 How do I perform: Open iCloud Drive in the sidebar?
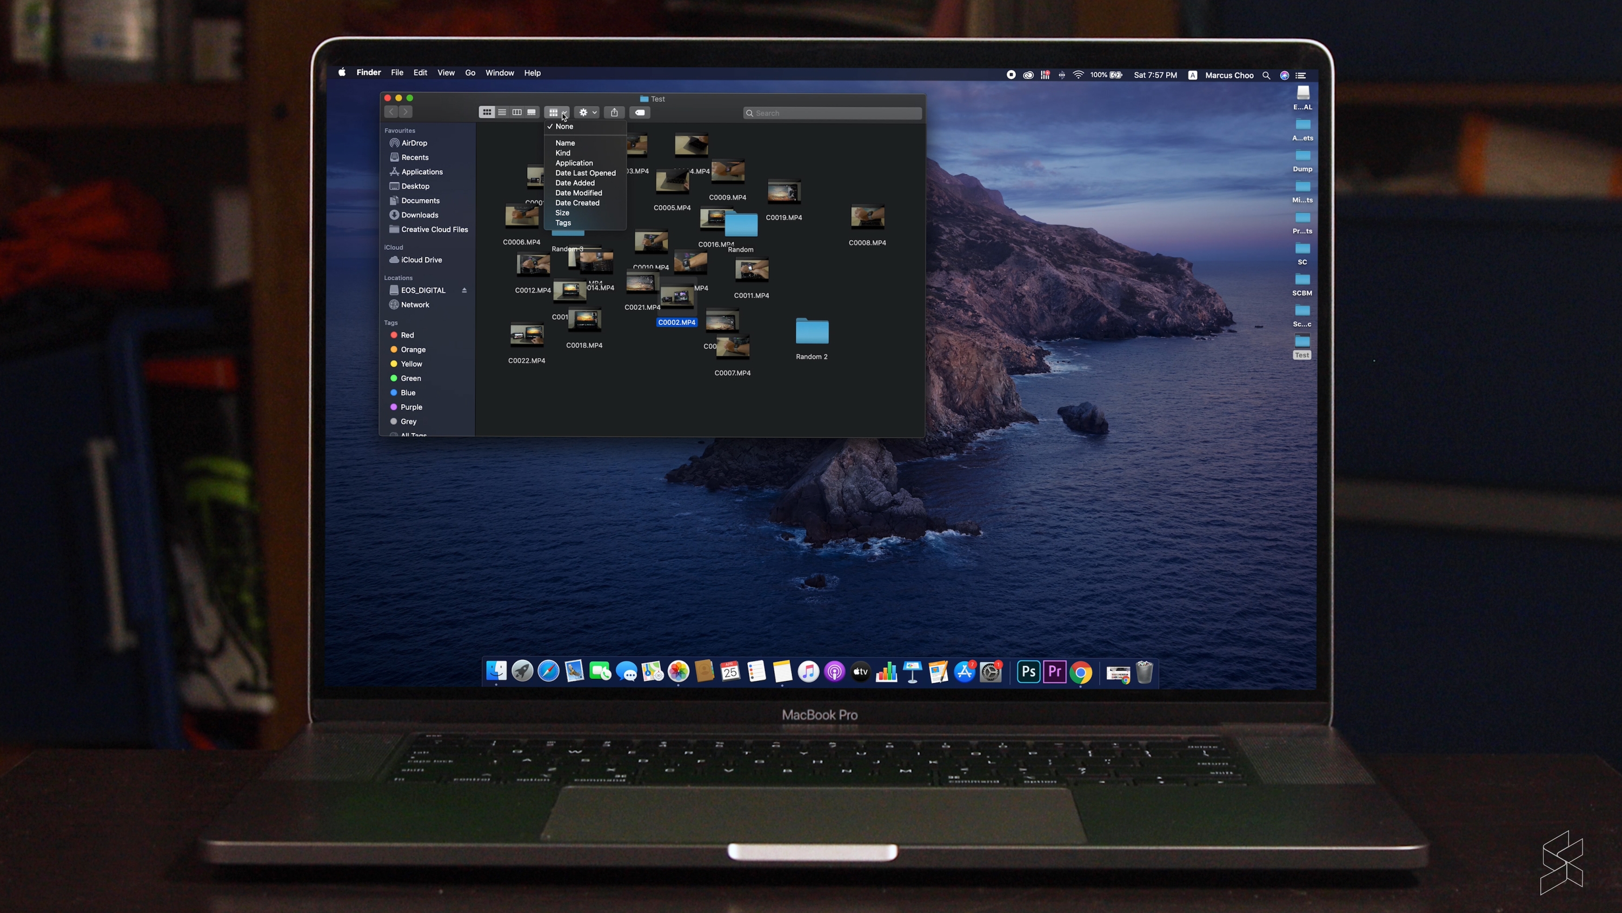(x=421, y=260)
